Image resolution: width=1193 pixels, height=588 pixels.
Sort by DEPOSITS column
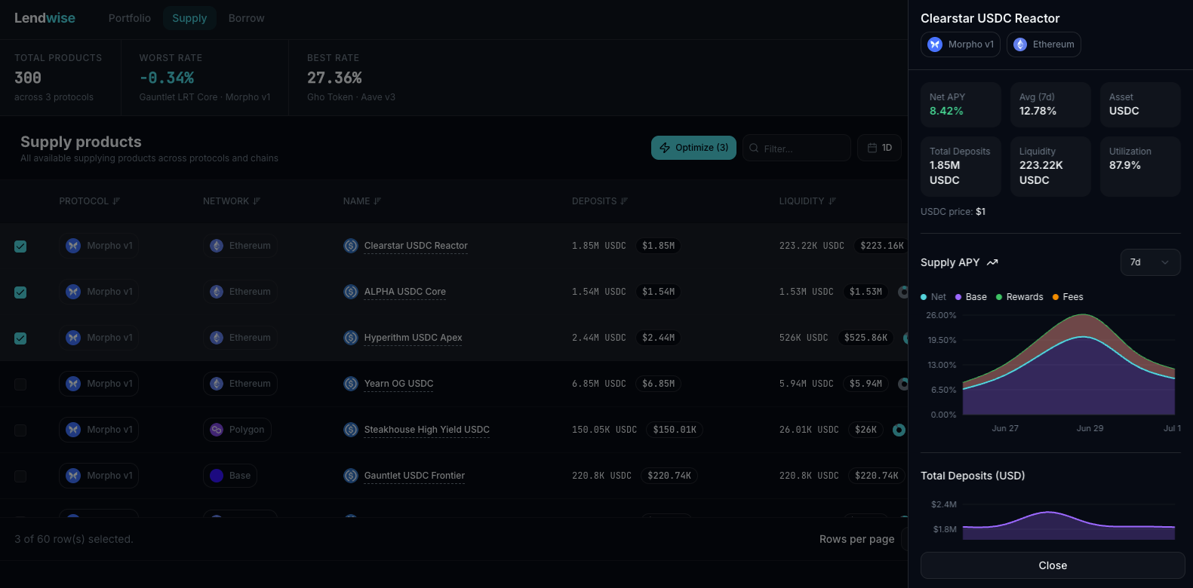click(599, 201)
